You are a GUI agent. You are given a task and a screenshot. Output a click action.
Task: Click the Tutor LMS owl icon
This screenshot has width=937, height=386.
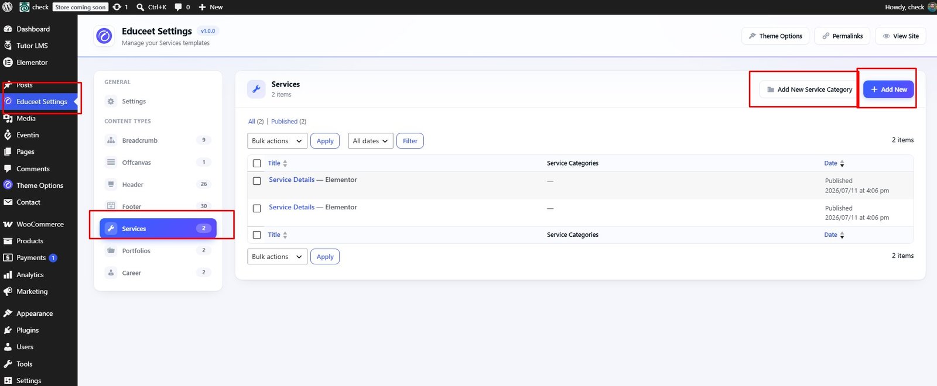click(8, 45)
